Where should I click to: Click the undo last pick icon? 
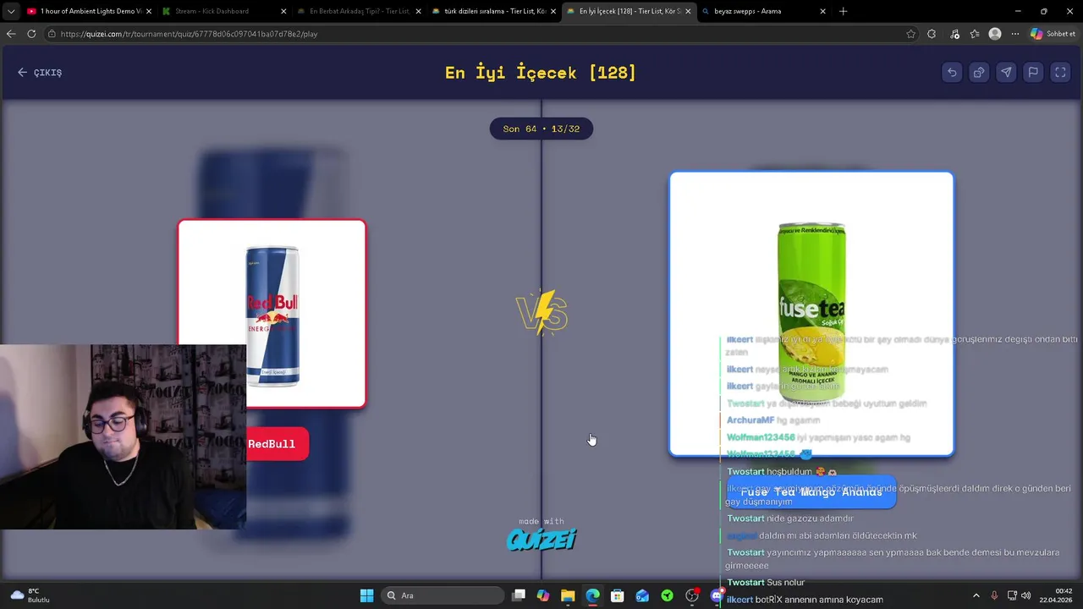[952, 73]
